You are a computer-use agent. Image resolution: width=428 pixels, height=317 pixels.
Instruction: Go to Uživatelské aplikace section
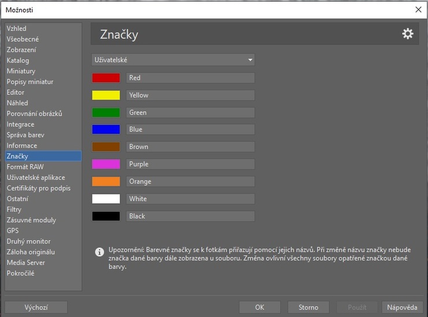pos(43,178)
